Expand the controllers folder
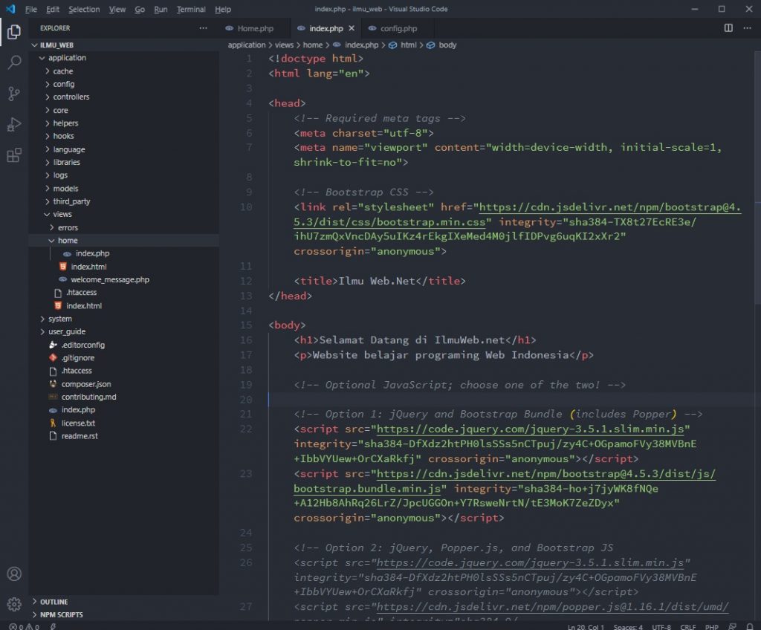Viewport: 761px width, 630px height. 71,97
